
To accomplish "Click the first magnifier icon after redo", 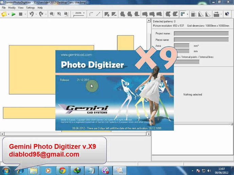I will pyautogui.click(x=52, y=14).
